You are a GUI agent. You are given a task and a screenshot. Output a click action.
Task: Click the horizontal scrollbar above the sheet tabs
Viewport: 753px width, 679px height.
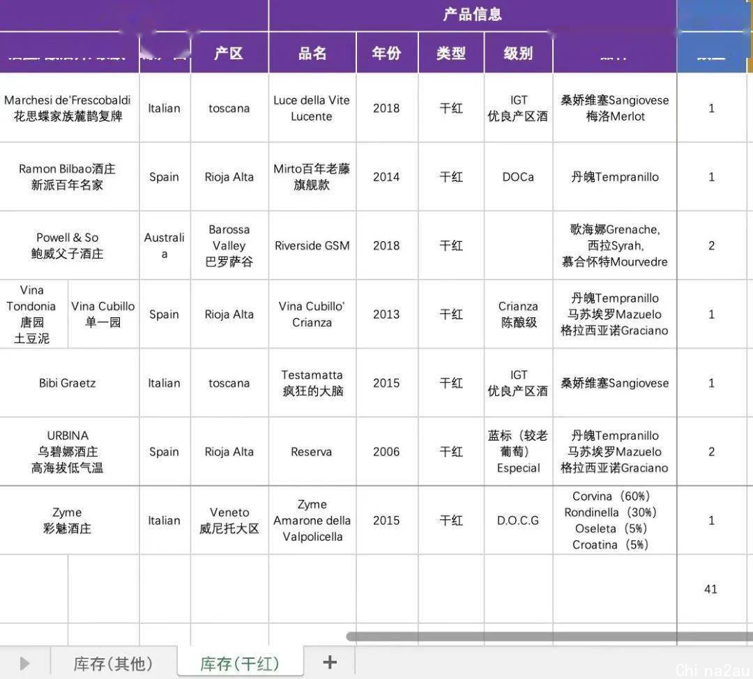(x=549, y=636)
